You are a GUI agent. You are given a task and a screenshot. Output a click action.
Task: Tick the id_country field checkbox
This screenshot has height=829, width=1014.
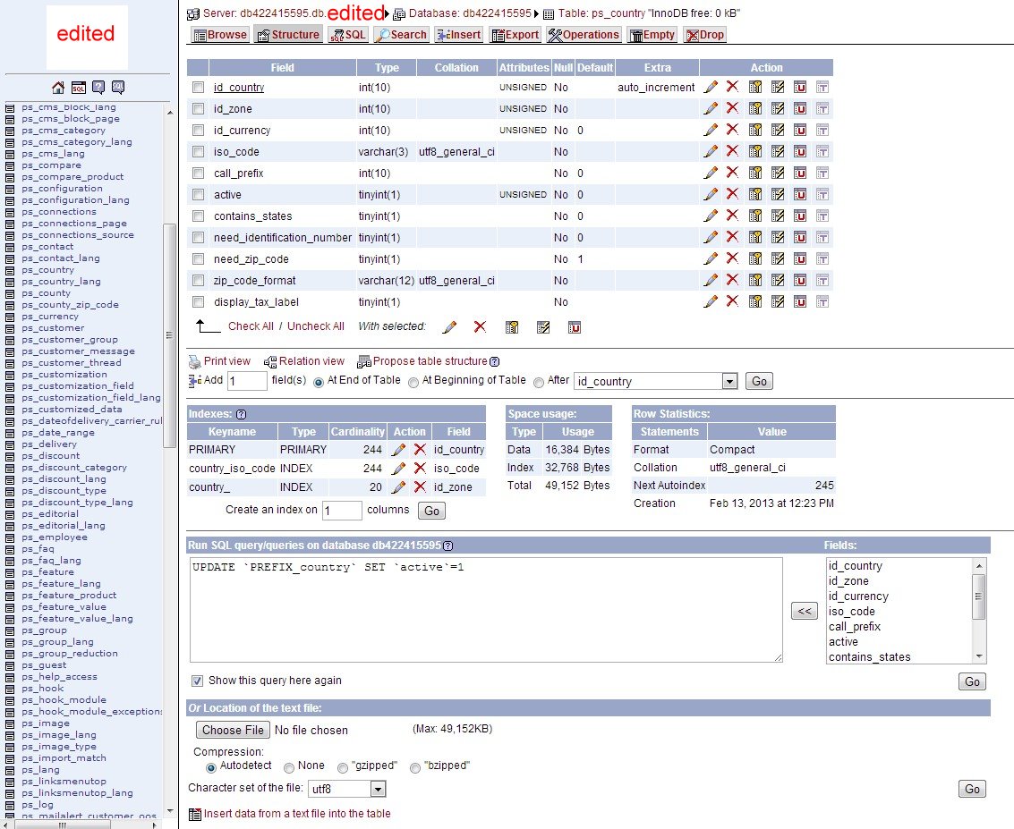pos(199,88)
